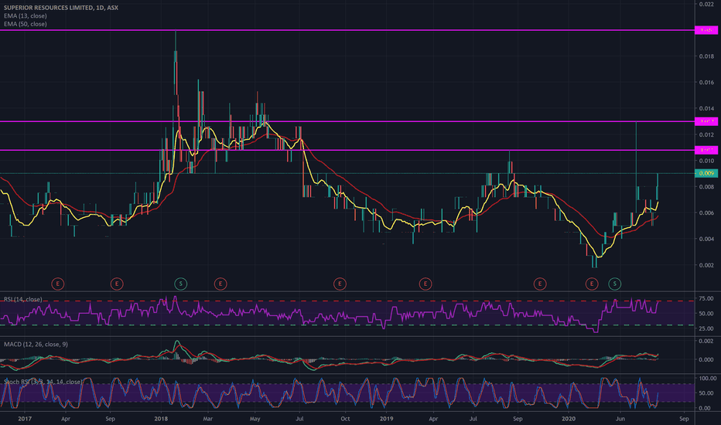Click the 2020 label on time axis
The image size is (721, 425).
pos(569,419)
